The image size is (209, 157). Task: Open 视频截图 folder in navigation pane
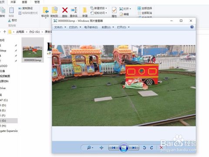(x=5, y=76)
